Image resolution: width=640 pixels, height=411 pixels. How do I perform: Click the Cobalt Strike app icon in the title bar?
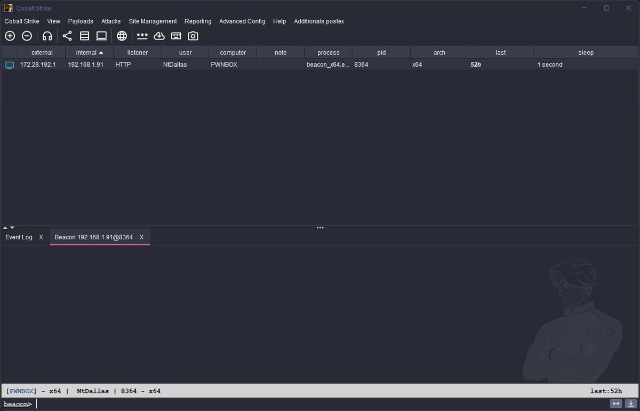click(x=9, y=8)
